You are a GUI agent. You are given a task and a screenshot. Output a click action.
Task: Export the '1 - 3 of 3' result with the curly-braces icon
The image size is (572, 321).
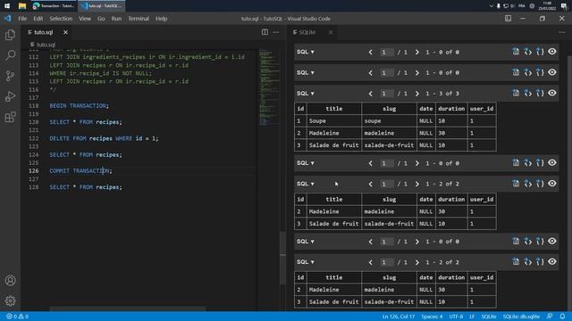click(540, 93)
